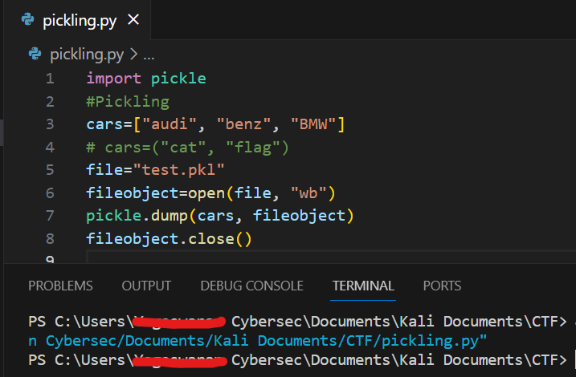Click the 'import' keyword on line 1
The width and height of the screenshot is (576, 377).
pos(113,79)
